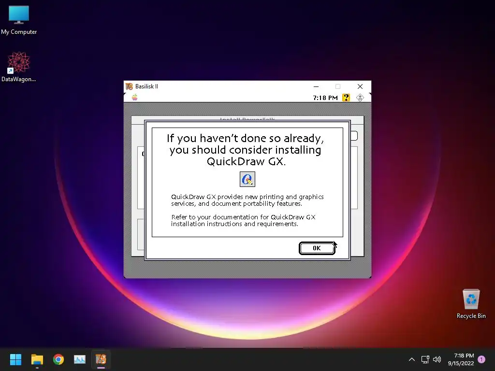Minimize the Basilisk II window

(316, 86)
